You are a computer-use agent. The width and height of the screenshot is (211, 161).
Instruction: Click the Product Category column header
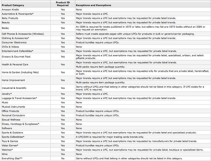13,5
